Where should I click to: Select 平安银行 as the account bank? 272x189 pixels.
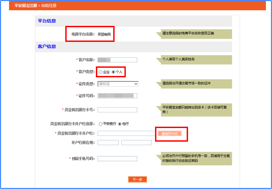(x=101, y=124)
